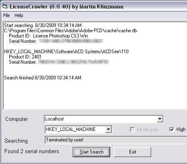The width and height of the screenshot is (187, 164).
Task: Click the blurred ACDSee serial number
Action: 74,62
